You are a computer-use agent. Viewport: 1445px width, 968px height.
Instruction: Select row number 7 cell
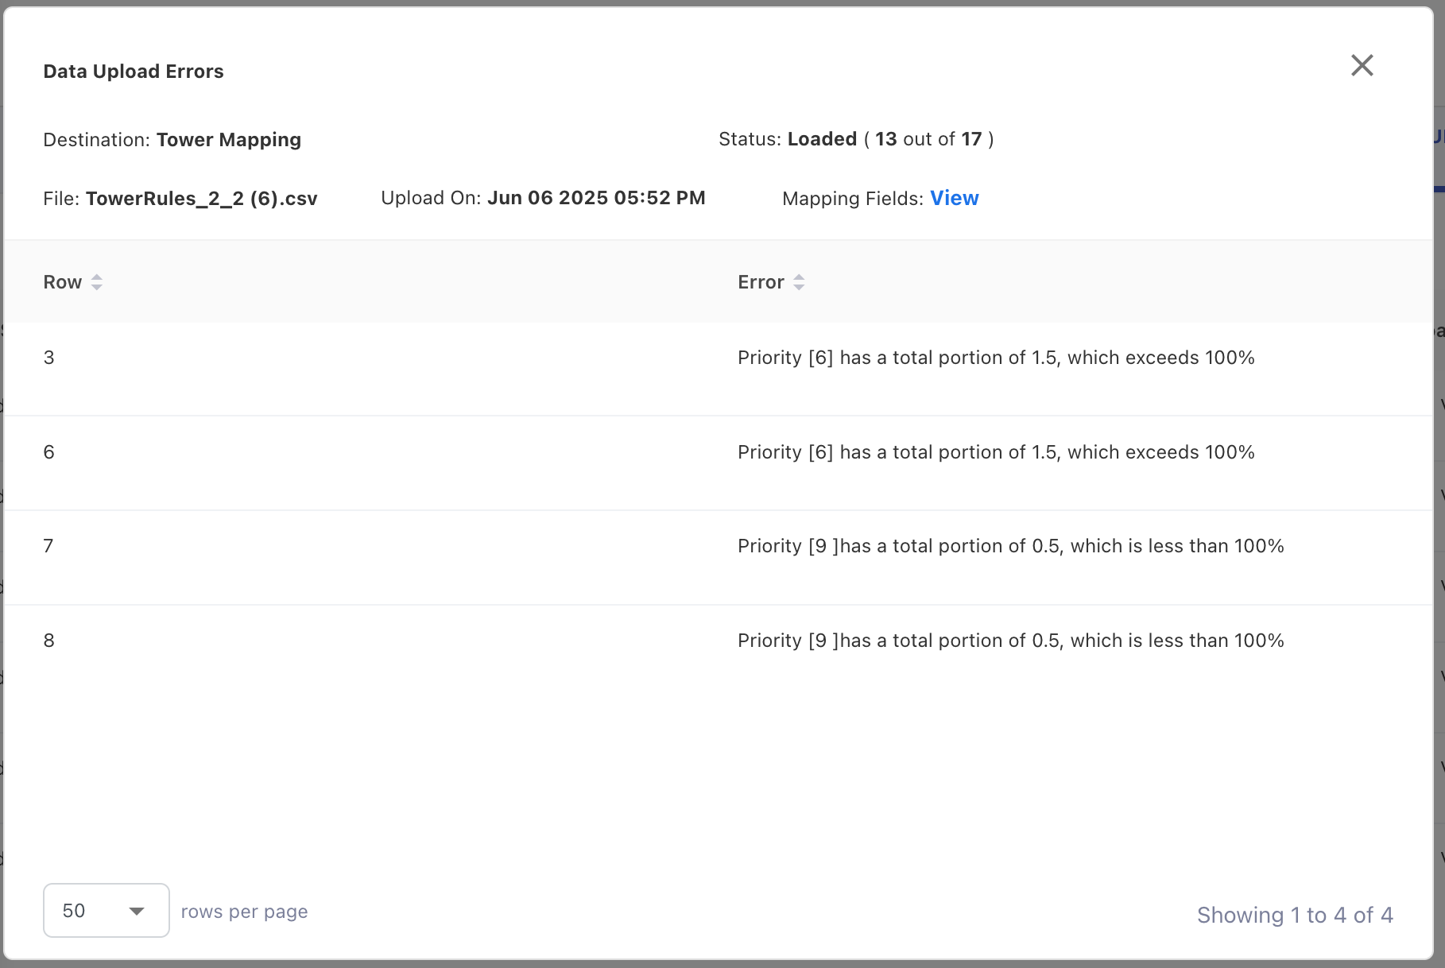(x=48, y=546)
